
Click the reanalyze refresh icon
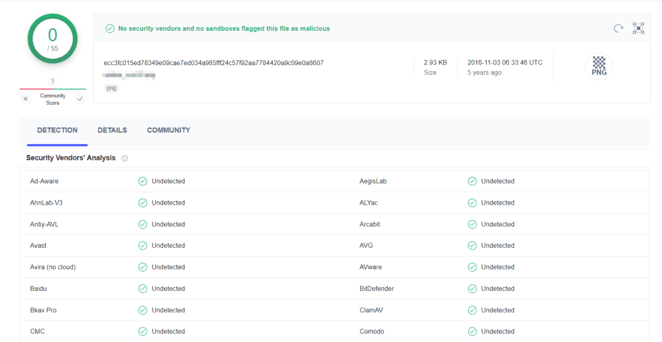pos(619,28)
